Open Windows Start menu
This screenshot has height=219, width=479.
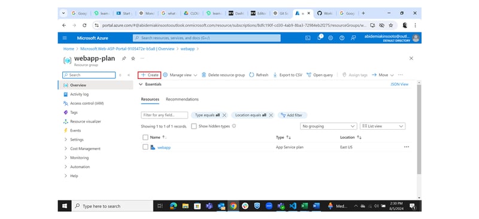point(65,206)
